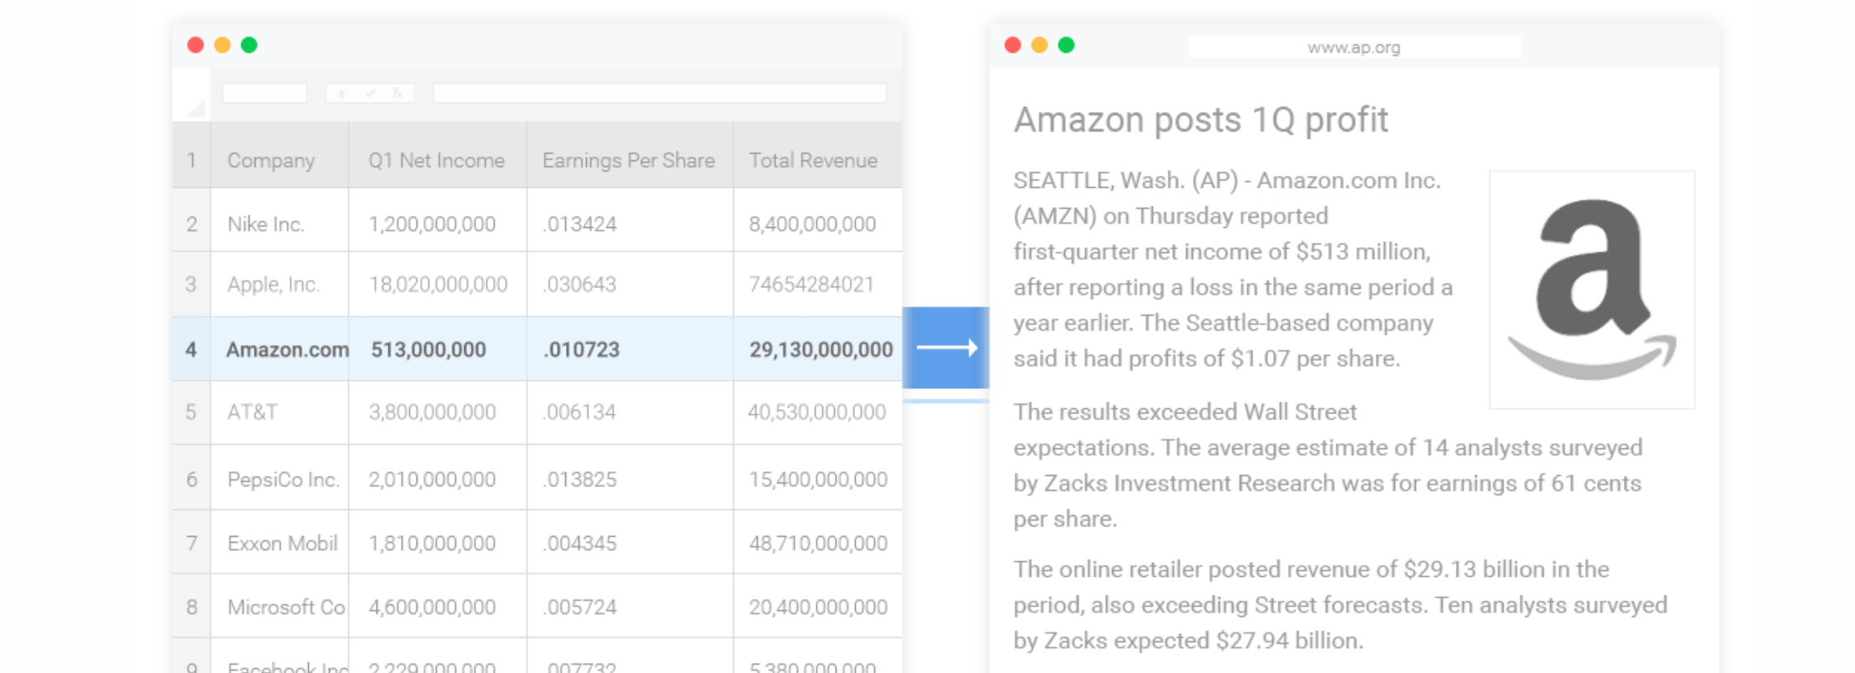Click the Amazon logo image in article

click(1592, 290)
